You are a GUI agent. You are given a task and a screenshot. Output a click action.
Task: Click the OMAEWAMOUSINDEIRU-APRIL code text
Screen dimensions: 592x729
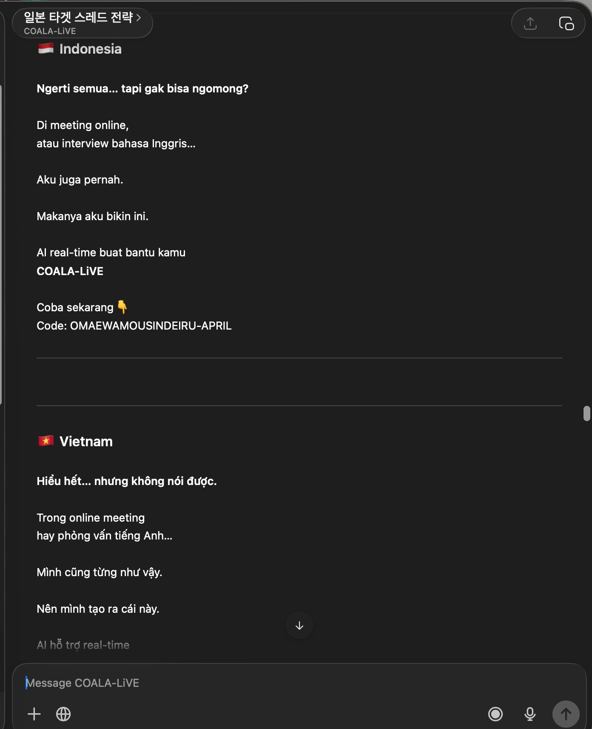pyautogui.click(x=151, y=326)
